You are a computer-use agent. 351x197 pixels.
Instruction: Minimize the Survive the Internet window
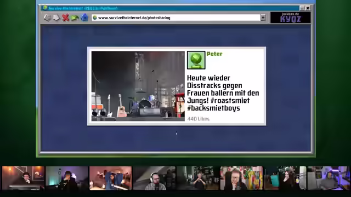pos(302,8)
